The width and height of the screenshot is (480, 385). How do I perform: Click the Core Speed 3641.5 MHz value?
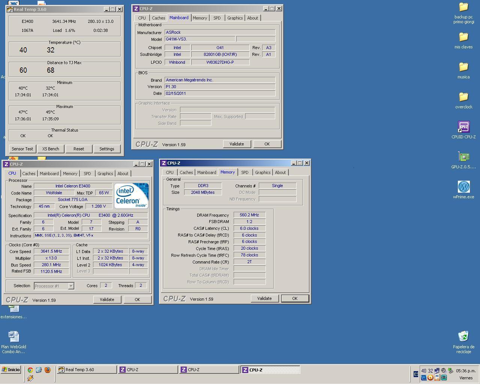coord(51,252)
